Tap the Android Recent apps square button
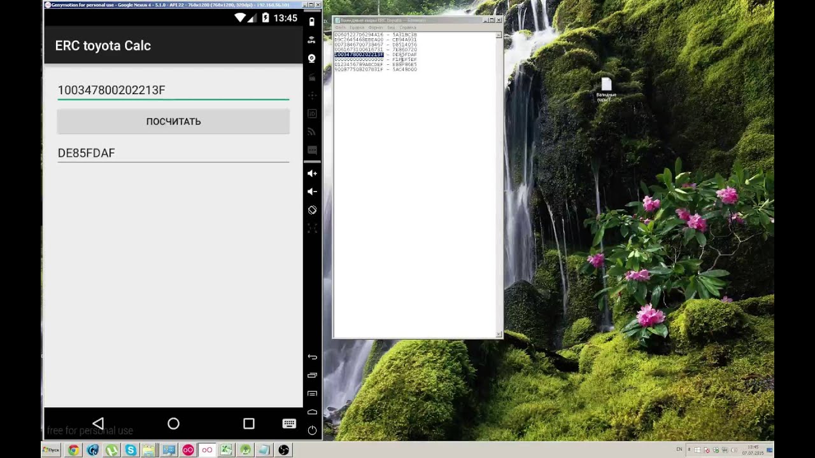The width and height of the screenshot is (815, 458). 249,424
